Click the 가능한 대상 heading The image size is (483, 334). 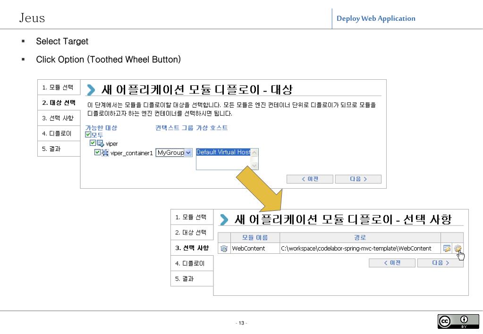click(x=101, y=128)
